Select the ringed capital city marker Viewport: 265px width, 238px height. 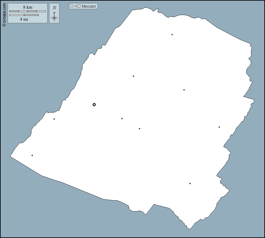click(94, 104)
